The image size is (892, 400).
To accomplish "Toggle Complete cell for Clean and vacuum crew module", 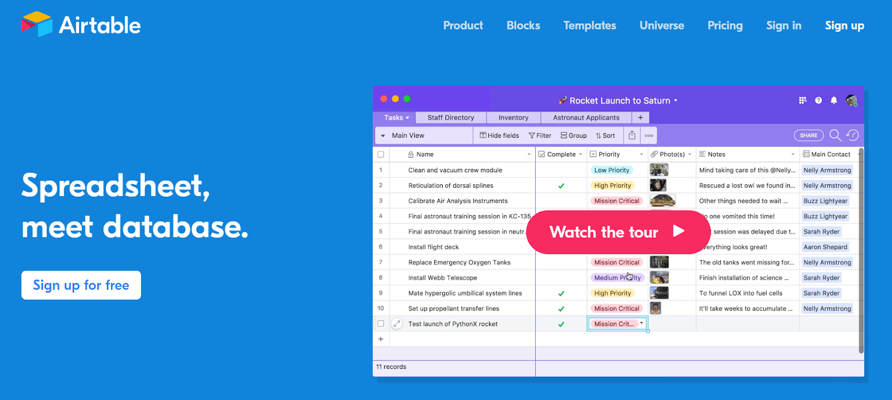I will [x=561, y=170].
